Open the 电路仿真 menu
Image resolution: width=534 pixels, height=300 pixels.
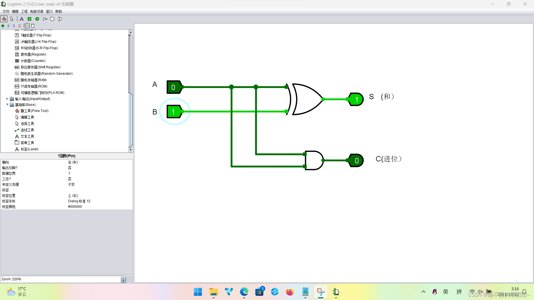pyautogui.click(x=36, y=11)
